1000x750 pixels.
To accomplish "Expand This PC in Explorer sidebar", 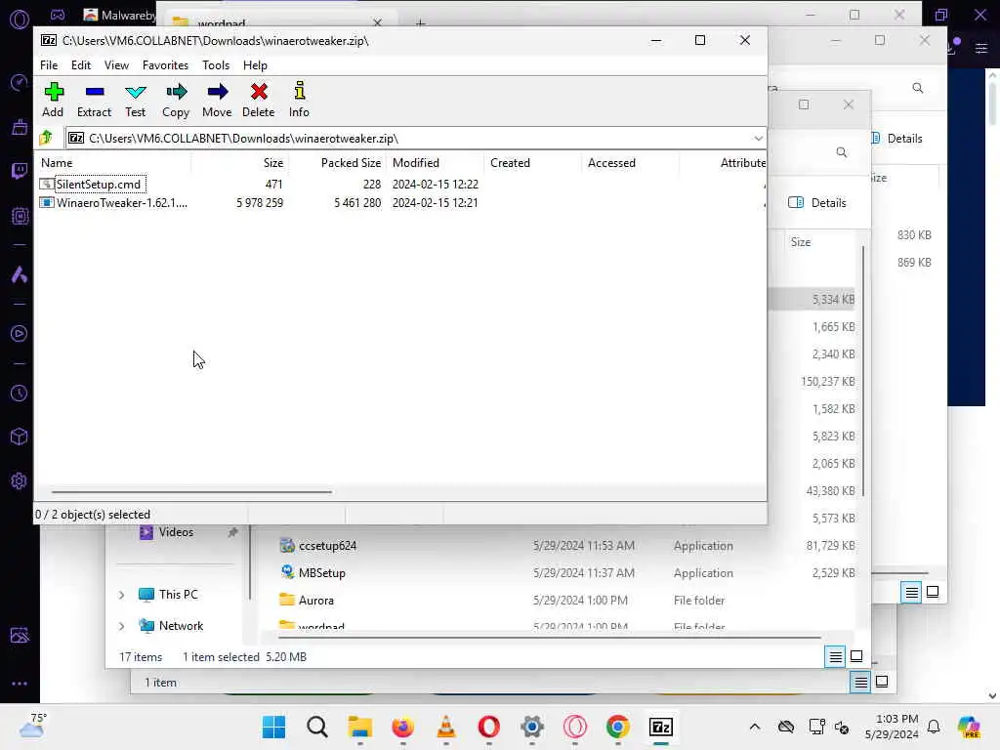I will (x=121, y=595).
